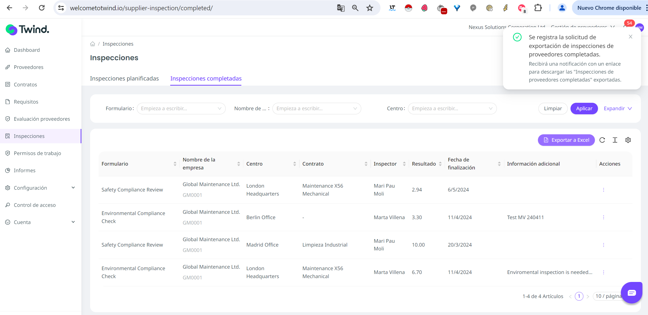Image resolution: width=648 pixels, height=315 pixels.
Task: Click Exportar a Excel button
Action: (566, 140)
